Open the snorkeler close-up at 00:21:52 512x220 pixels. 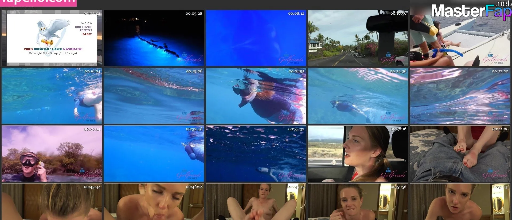coord(256,96)
